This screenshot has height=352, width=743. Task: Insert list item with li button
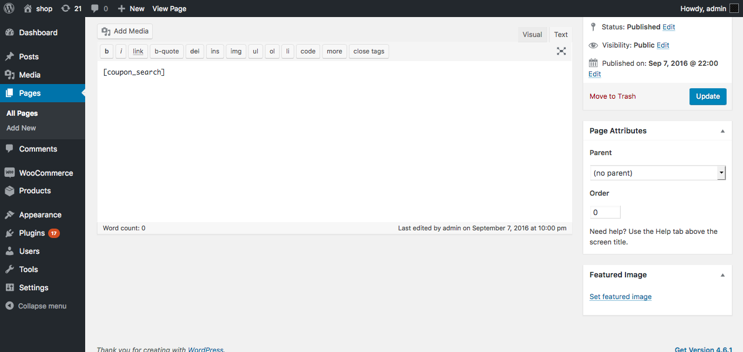[288, 51]
